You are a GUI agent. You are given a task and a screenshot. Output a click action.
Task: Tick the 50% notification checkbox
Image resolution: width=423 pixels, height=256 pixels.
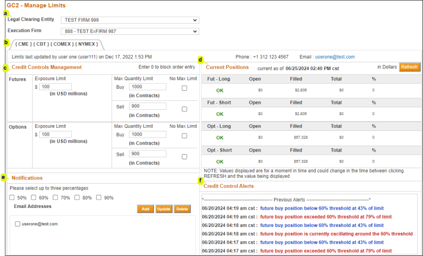pyautogui.click(x=13, y=198)
